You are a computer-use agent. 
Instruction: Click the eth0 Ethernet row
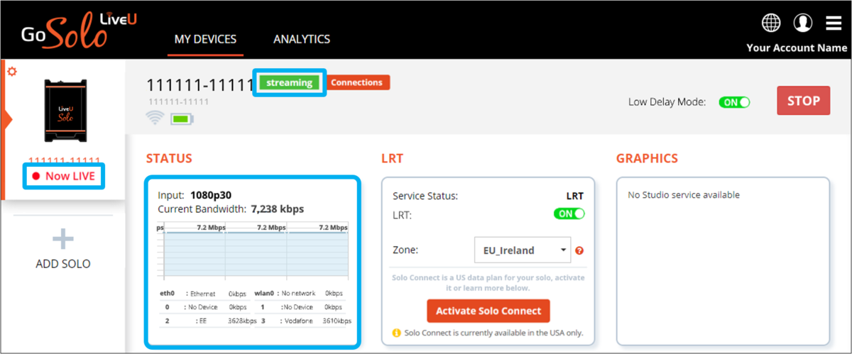tap(203, 293)
